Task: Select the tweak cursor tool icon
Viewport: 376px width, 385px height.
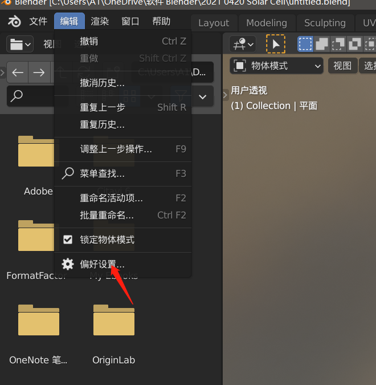Action: pyautogui.click(x=276, y=44)
